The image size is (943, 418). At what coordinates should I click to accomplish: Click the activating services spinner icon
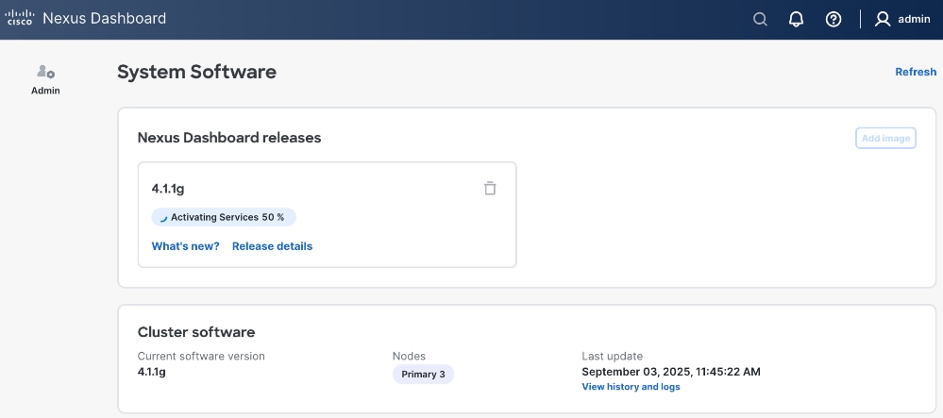point(163,218)
